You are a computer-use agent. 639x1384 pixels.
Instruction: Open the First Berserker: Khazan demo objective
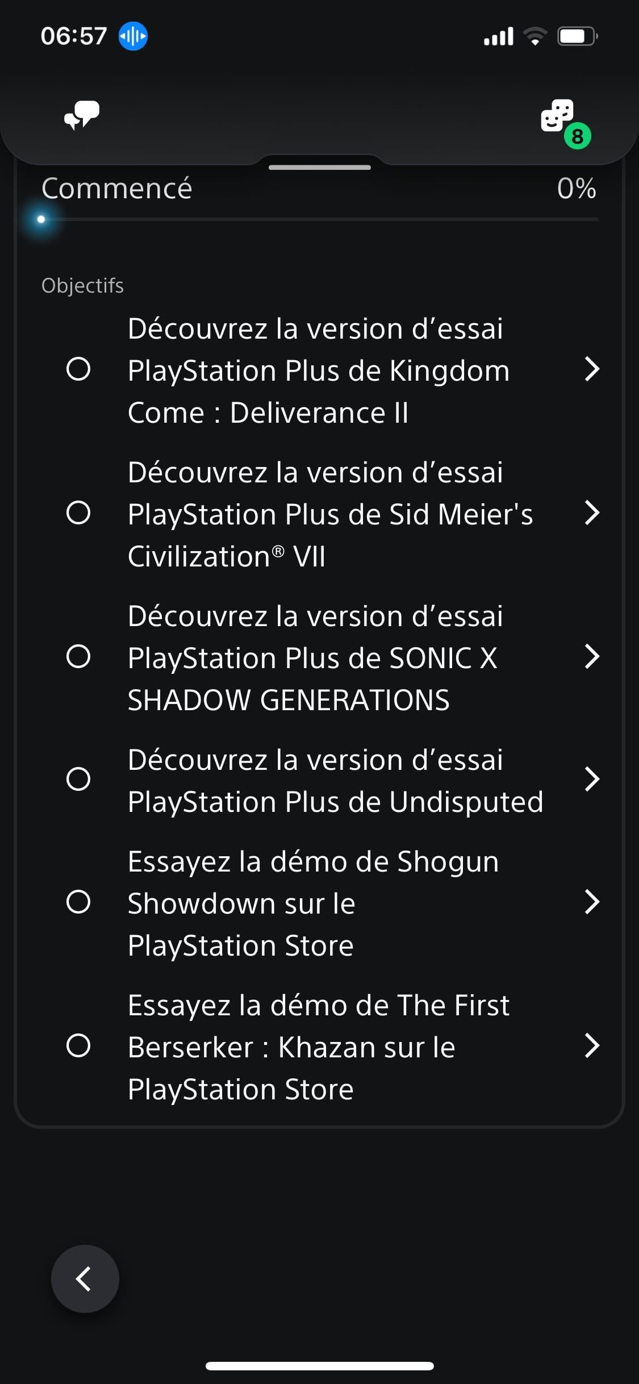click(x=319, y=1047)
